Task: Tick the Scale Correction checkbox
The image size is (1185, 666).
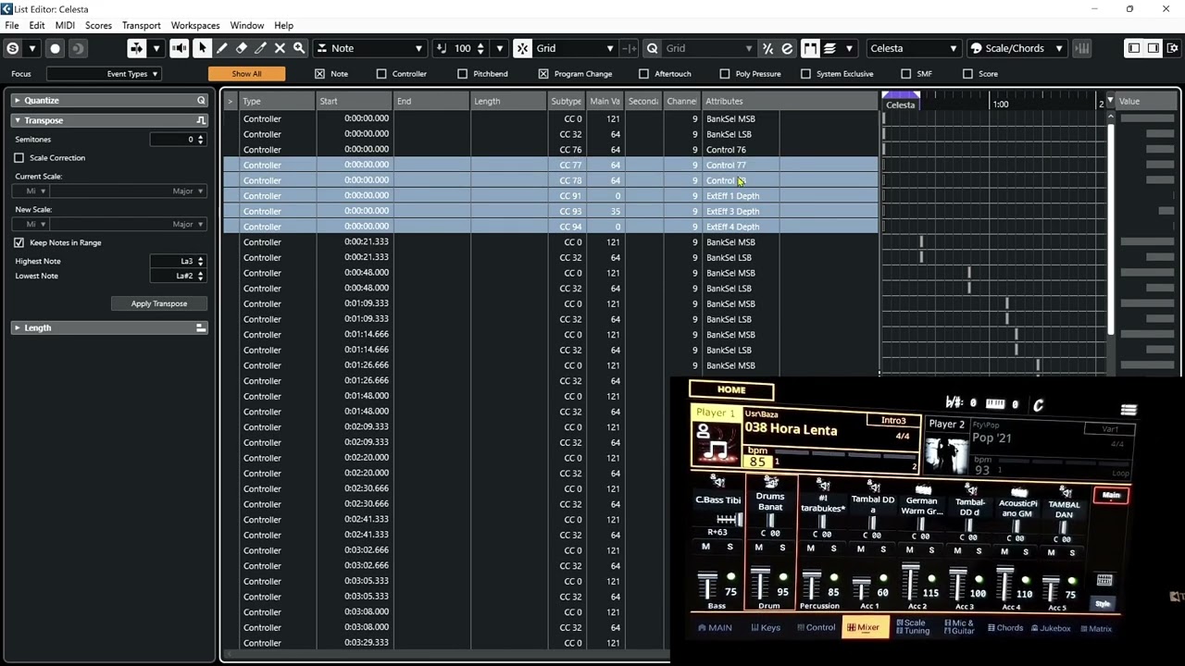Action: tap(19, 158)
